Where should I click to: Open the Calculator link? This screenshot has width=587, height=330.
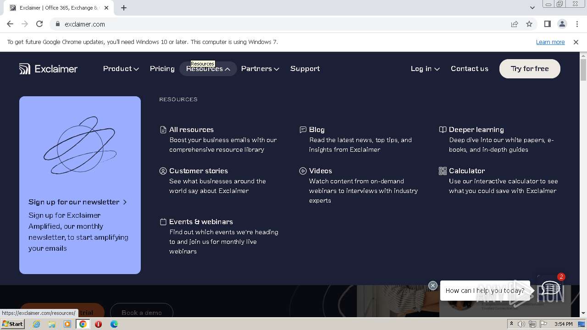467,171
